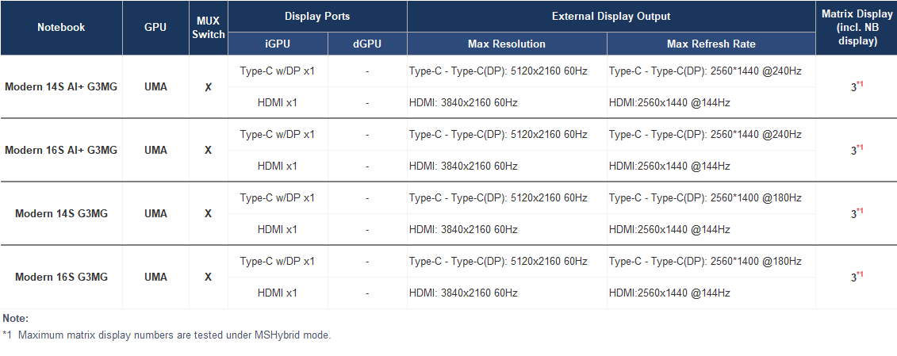Screen dimensions: 897x356
Task: Click the red *1 footnote for Modern 16S G3MG
Action: (x=860, y=274)
